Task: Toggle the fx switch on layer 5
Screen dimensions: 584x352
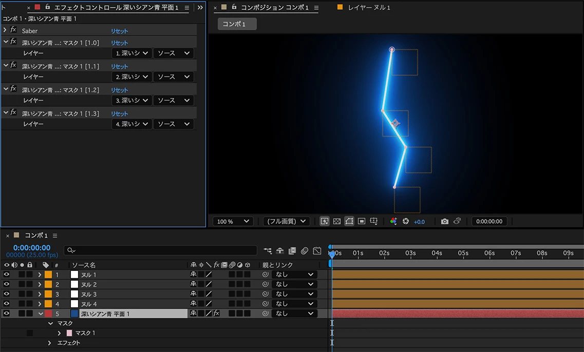Action: [x=216, y=314]
